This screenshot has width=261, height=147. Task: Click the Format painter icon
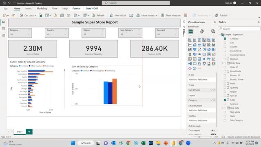13,16
